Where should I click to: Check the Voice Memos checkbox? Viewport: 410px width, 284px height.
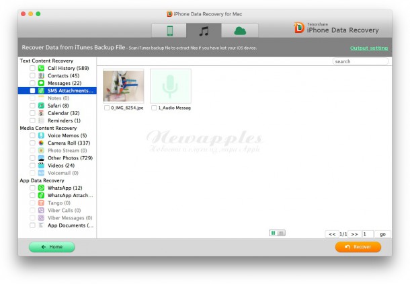[32, 135]
